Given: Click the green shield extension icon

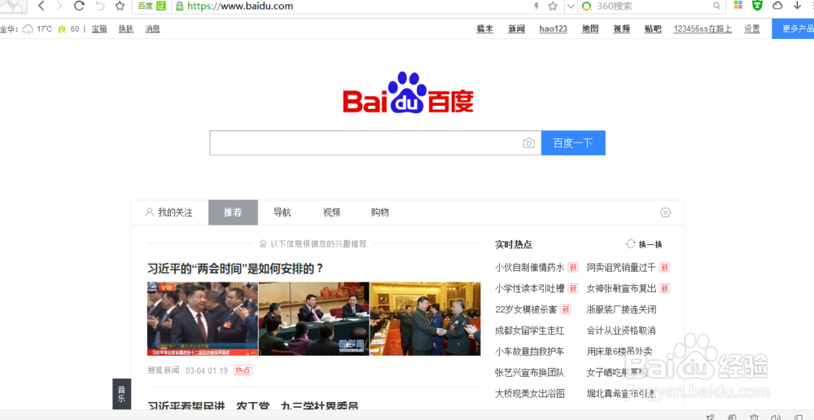Looking at the screenshot, I should click(758, 5).
